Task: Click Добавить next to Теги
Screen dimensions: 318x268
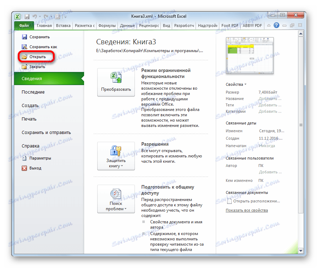Action: [270, 105]
